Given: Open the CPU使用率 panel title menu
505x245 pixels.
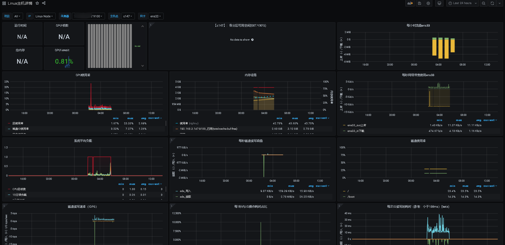Looking at the screenshot, I should (x=83, y=75).
